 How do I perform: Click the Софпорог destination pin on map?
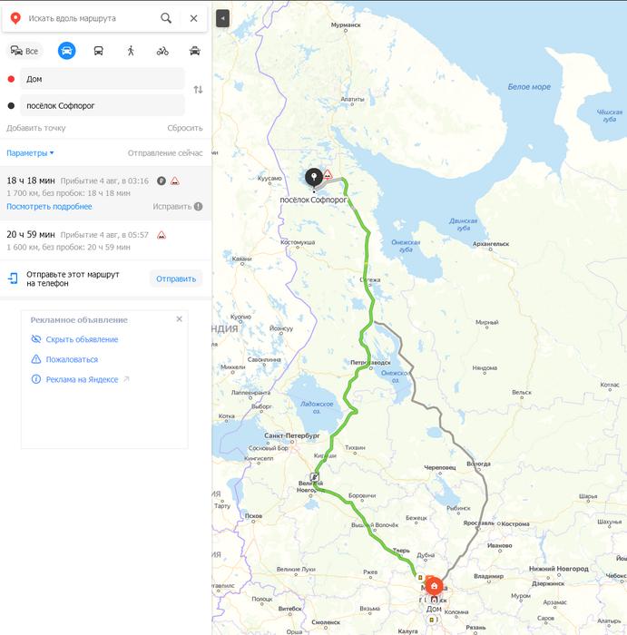pos(314,177)
